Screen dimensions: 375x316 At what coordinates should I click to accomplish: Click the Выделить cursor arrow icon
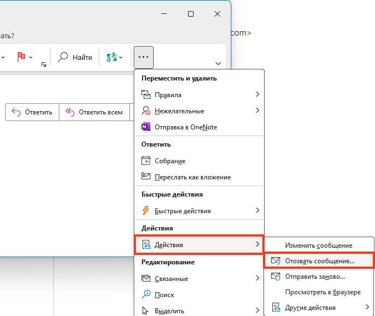[145, 310]
